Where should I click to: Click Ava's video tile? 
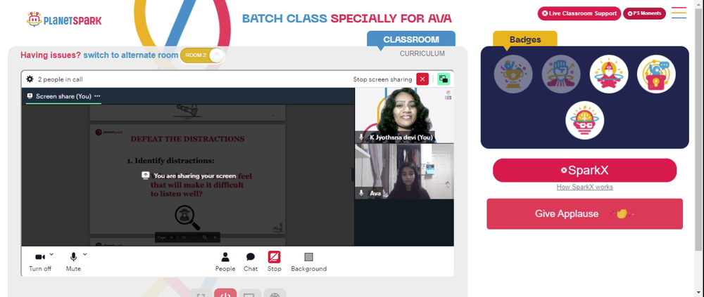pyautogui.click(x=404, y=171)
